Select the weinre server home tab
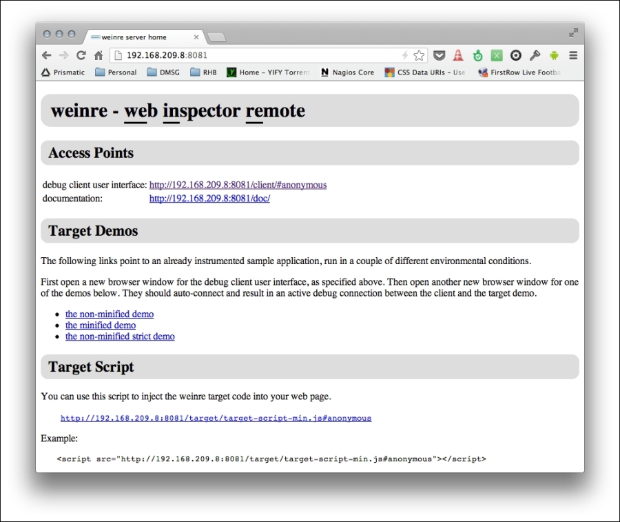Viewport: 620px width, 522px height. (145, 37)
